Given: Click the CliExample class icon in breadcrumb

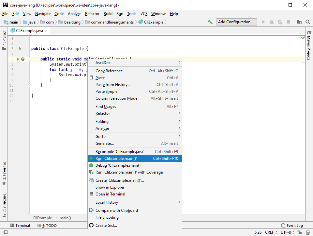Looking at the screenshot, I should (141, 22).
